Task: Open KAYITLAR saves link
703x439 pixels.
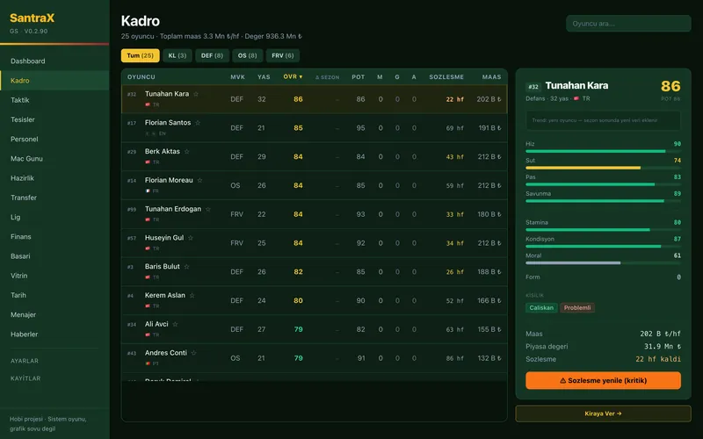Action: pyautogui.click(x=25, y=378)
